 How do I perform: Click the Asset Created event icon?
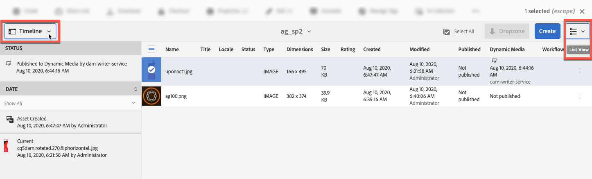9,119
